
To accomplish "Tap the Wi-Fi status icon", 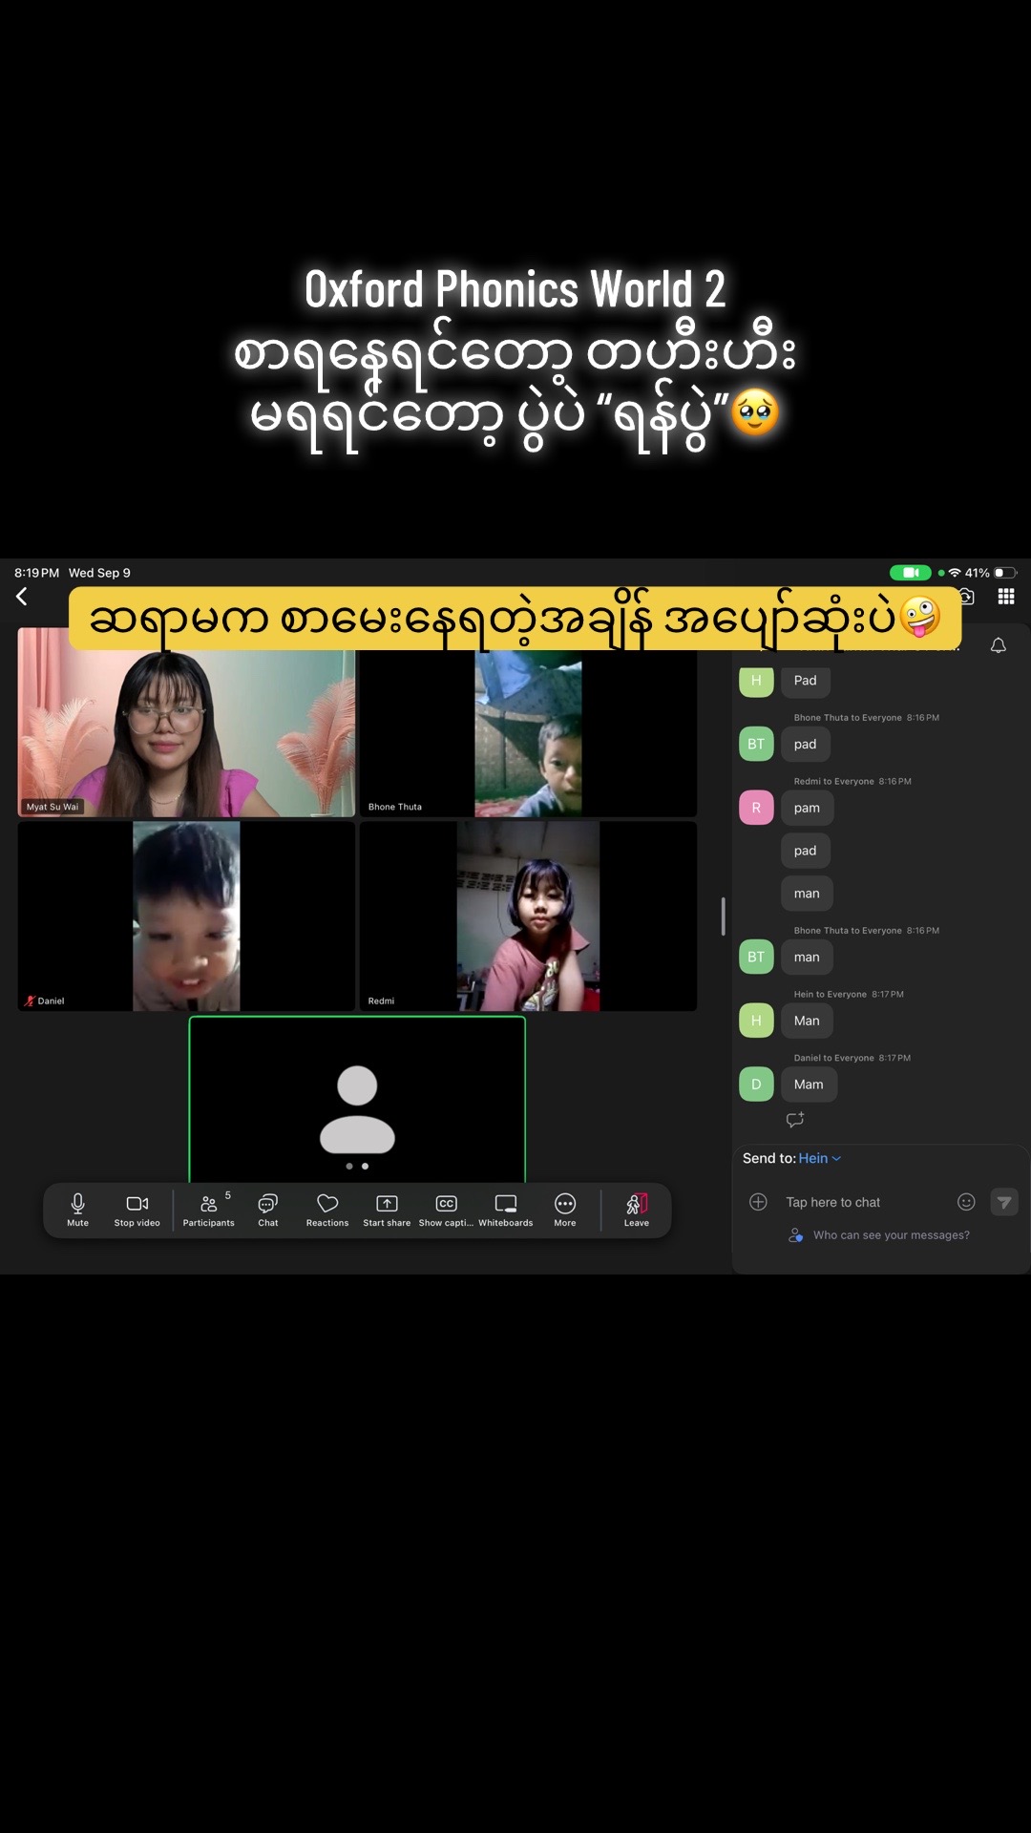I will pyautogui.click(x=955, y=573).
